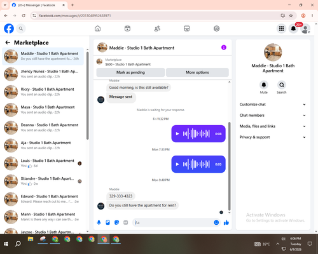Click the back arrow beside Marketplace
The image size is (318, 254).
(x=8, y=43)
